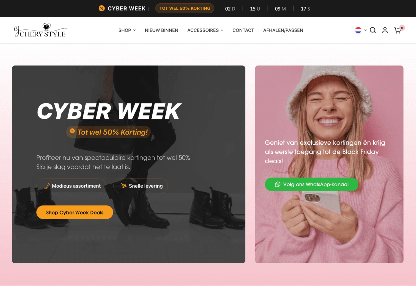Expand the Shop dropdown menu

click(127, 30)
